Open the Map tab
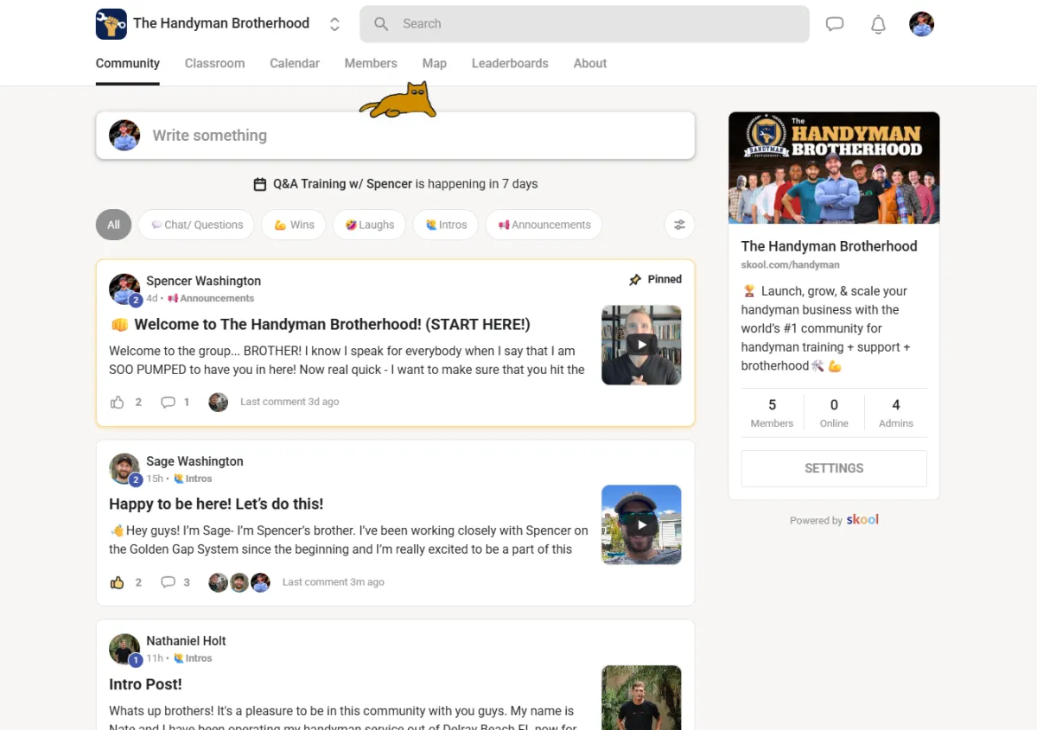Image resolution: width=1037 pixels, height=730 pixels. [435, 63]
